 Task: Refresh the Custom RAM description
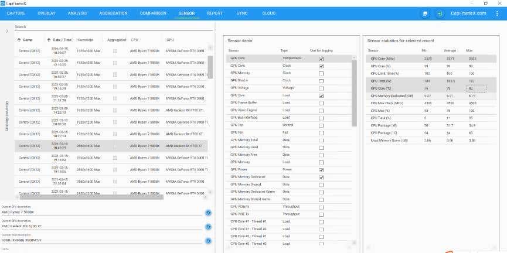[x=208, y=241]
